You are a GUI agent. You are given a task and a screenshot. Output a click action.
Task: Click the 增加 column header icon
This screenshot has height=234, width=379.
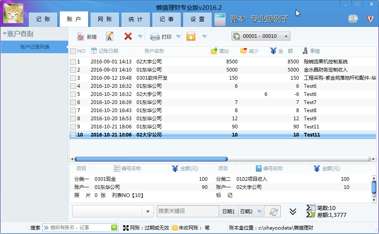(x=214, y=51)
